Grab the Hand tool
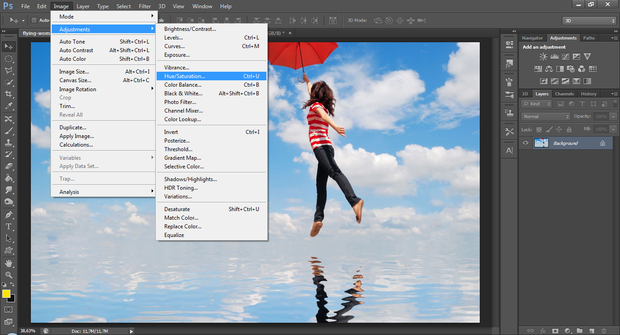Screen dimensions: 620x335 (x=8, y=262)
